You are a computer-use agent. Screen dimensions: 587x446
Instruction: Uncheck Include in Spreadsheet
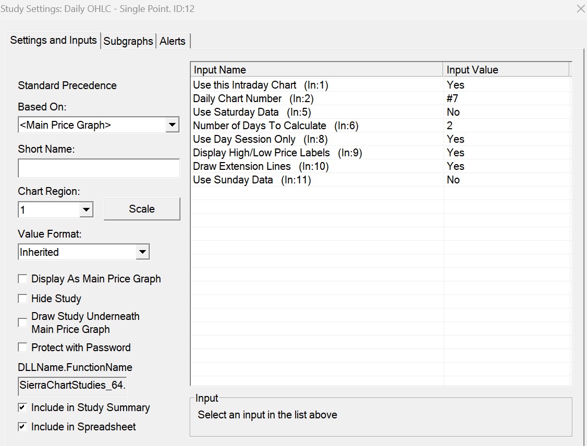pos(22,427)
